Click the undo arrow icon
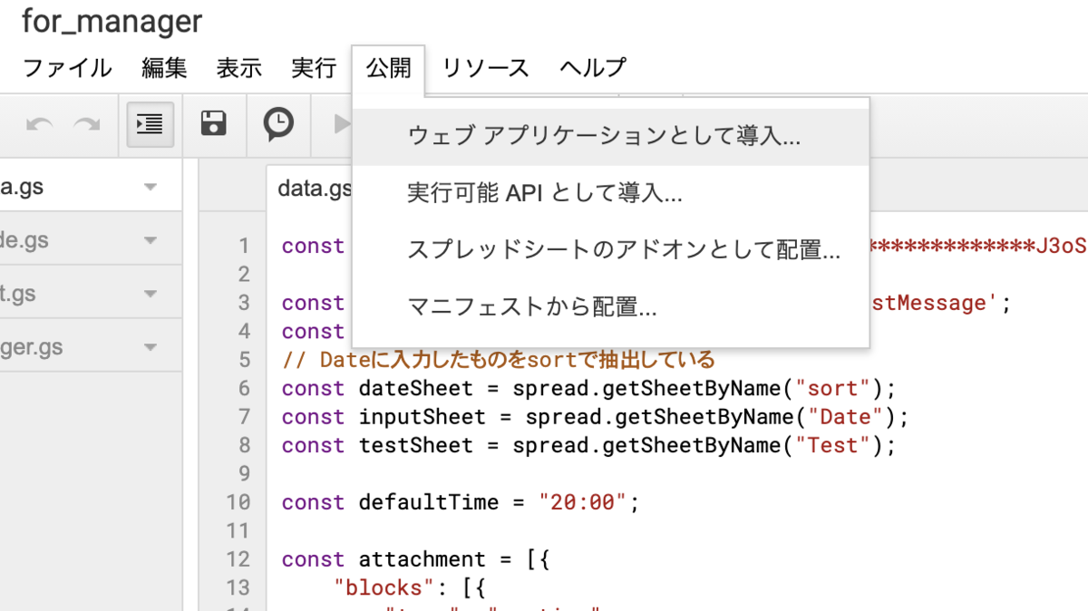This screenshot has width=1088, height=611. pyautogui.click(x=39, y=124)
